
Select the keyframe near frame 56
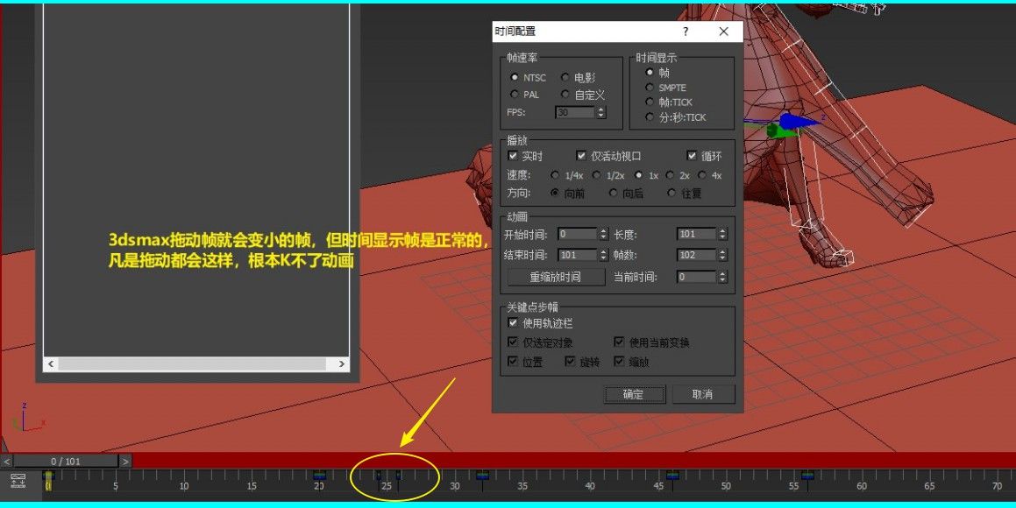tap(807, 476)
